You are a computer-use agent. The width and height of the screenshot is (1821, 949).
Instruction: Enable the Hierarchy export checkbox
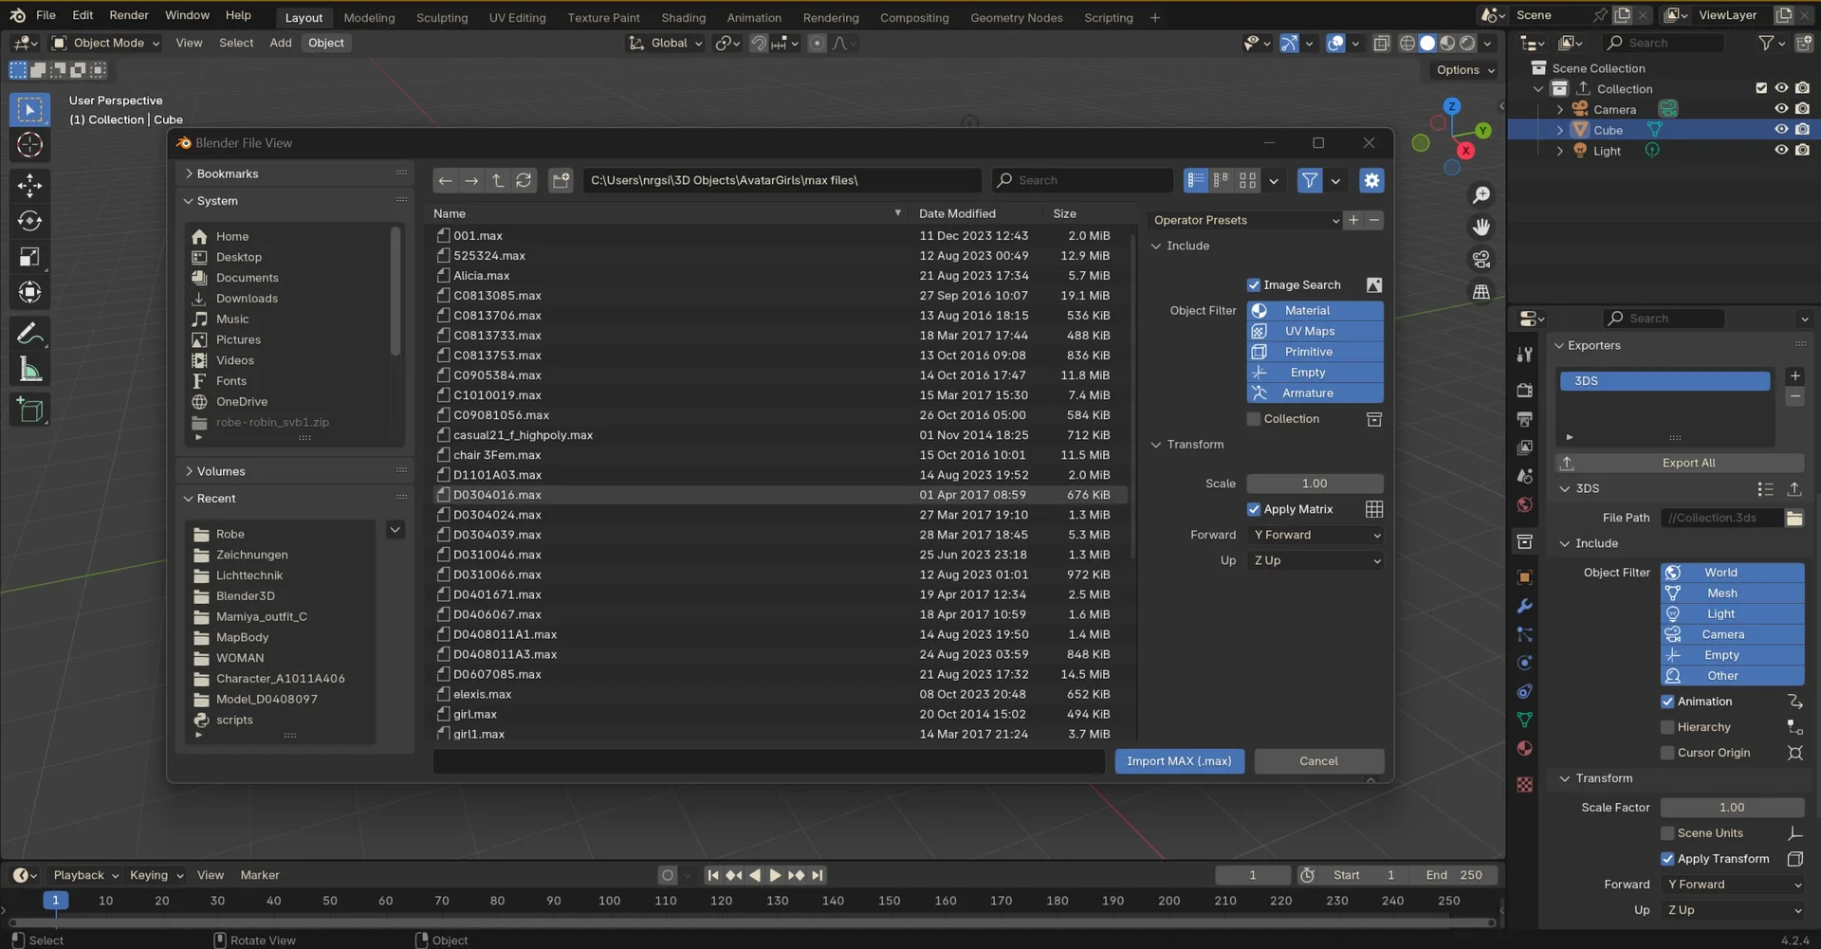click(1667, 727)
